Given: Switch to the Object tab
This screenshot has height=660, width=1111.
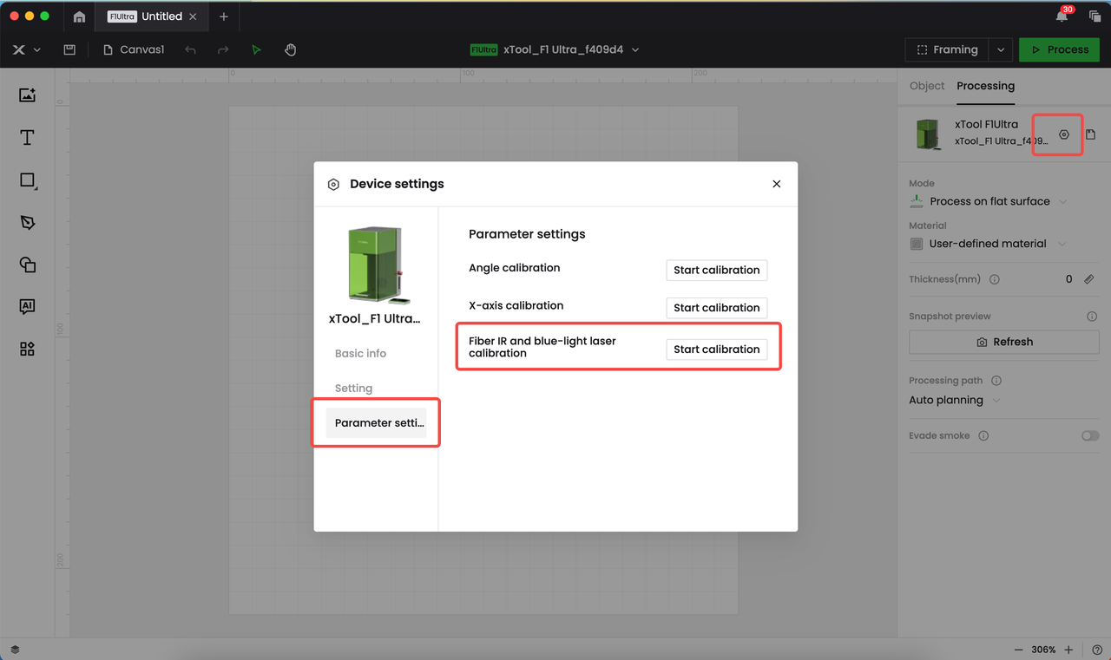Looking at the screenshot, I should (926, 86).
